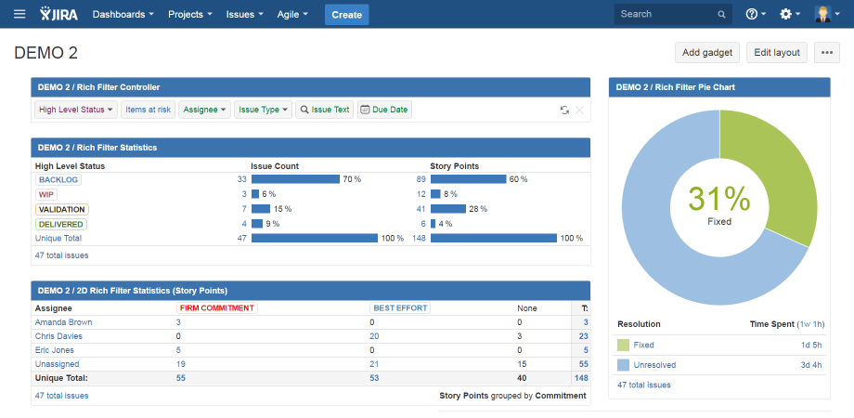Toggle the Due Date filter
The image size is (854, 418).
coord(383,110)
